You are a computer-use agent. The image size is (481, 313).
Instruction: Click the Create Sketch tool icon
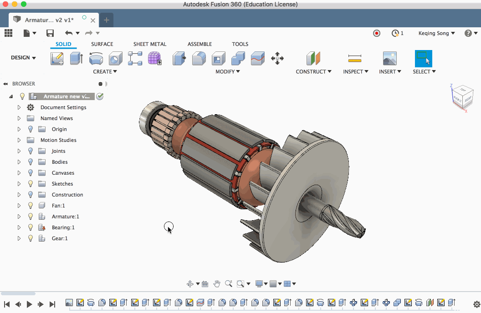[57, 58]
